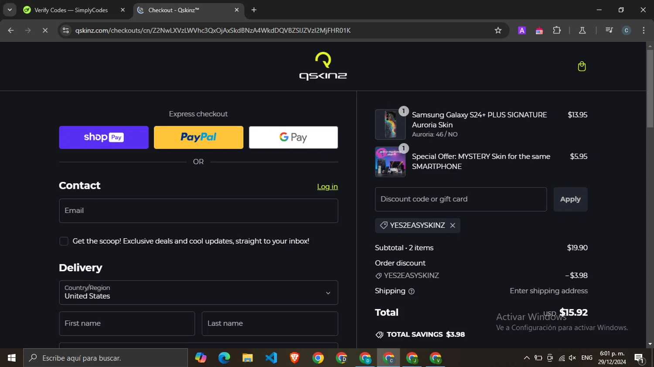This screenshot has height=367, width=654.
Task: Focus the Discount code or gift card field
Action: click(x=461, y=199)
